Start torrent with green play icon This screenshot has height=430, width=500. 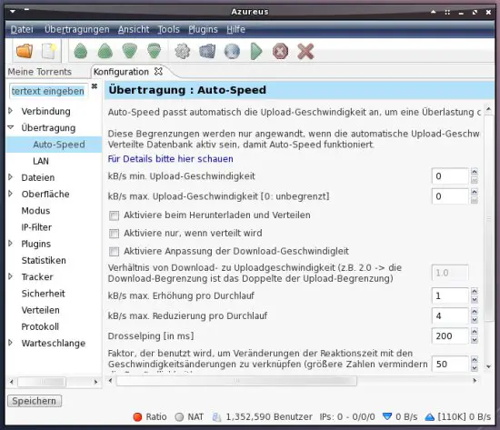256,51
